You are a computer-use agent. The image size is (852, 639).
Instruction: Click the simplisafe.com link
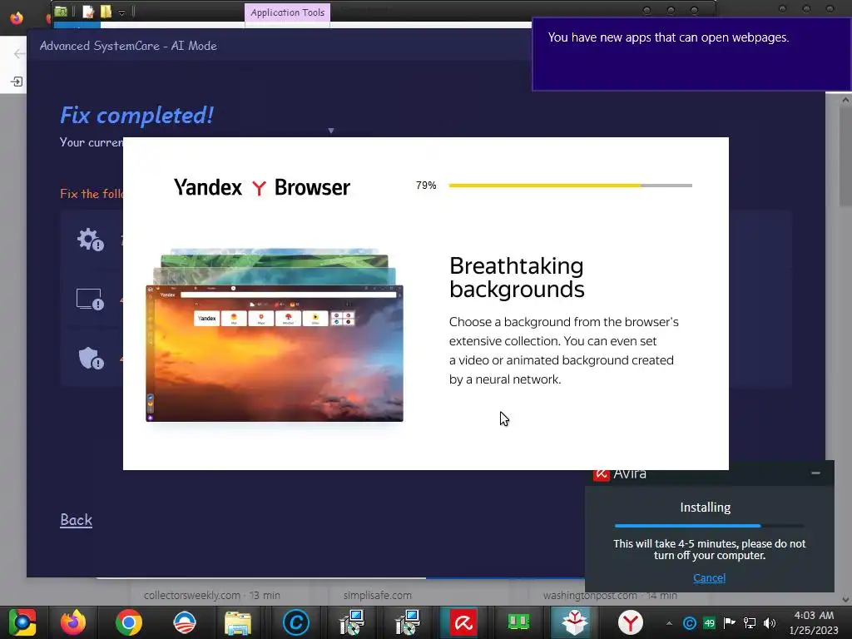coord(377,595)
